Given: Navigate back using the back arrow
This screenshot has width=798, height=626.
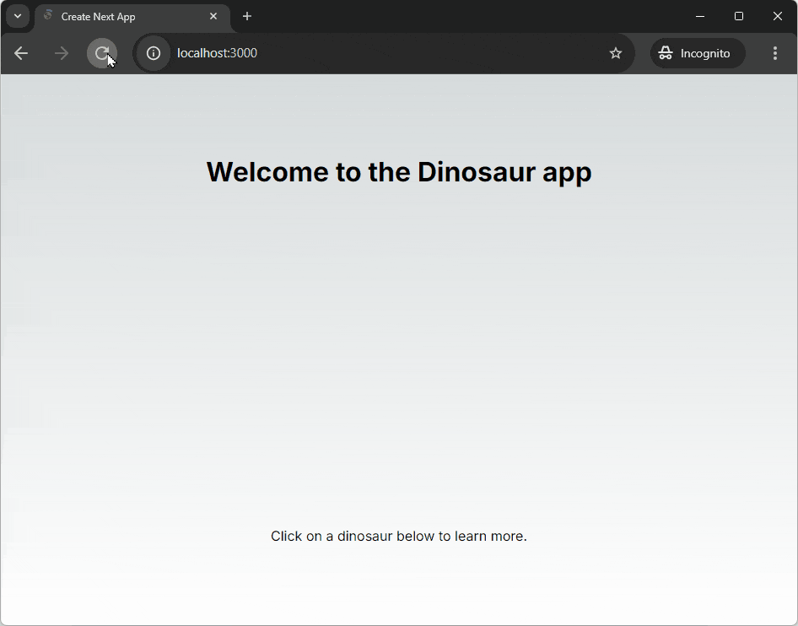Looking at the screenshot, I should click(20, 53).
